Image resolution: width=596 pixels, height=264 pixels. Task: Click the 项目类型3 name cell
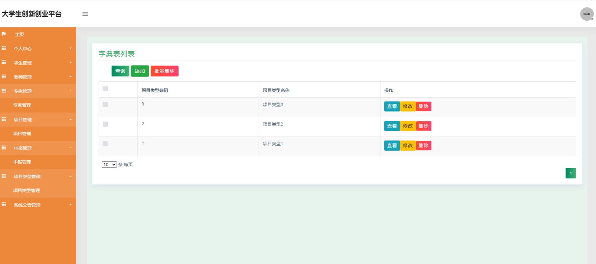point(273,104)
